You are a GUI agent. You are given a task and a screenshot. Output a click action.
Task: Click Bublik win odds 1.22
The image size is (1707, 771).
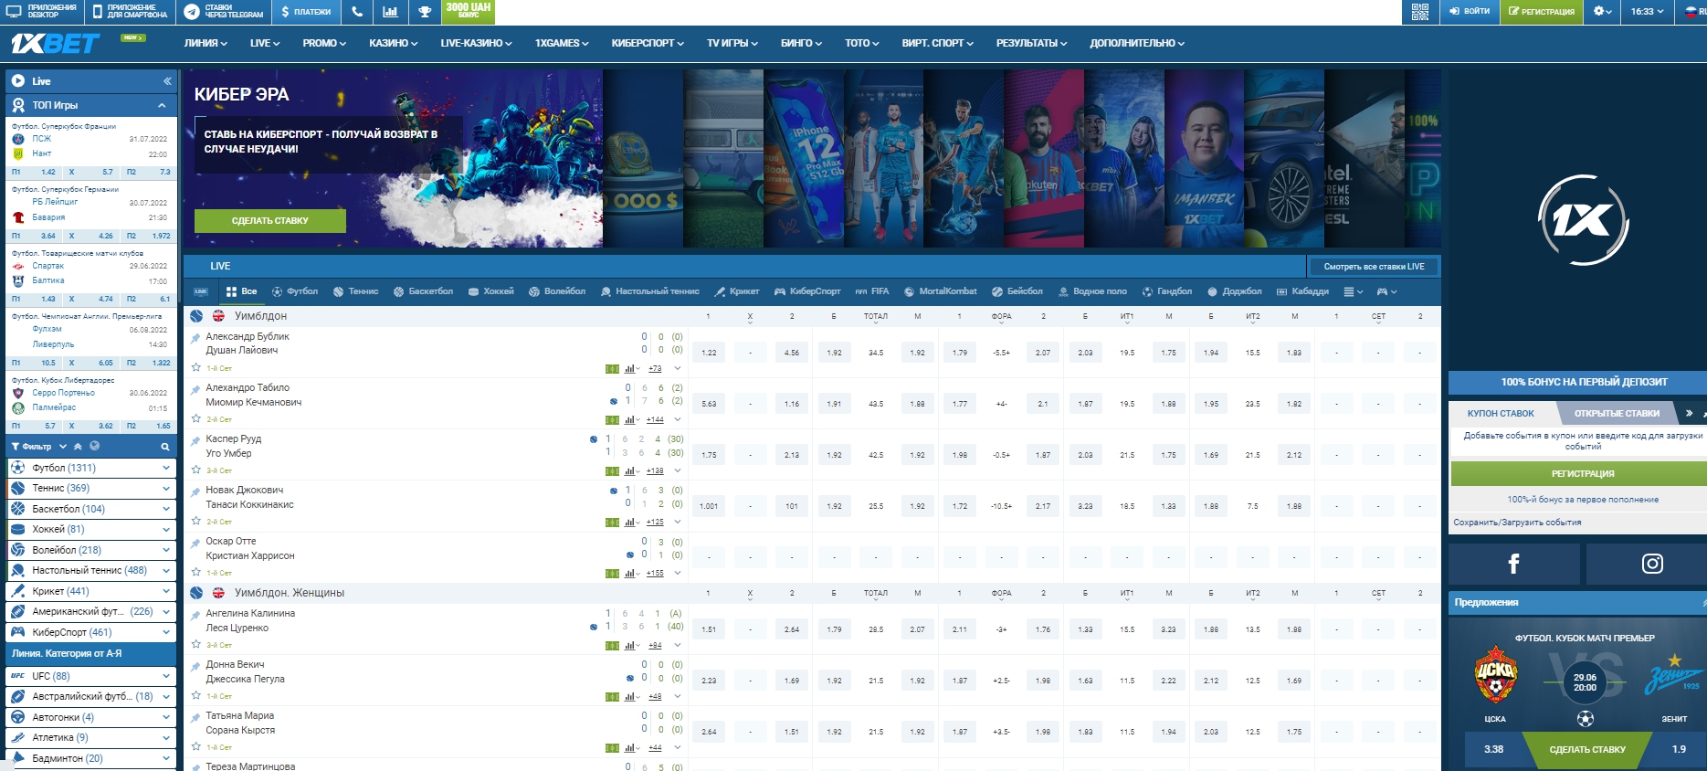(x=709, y=353)
